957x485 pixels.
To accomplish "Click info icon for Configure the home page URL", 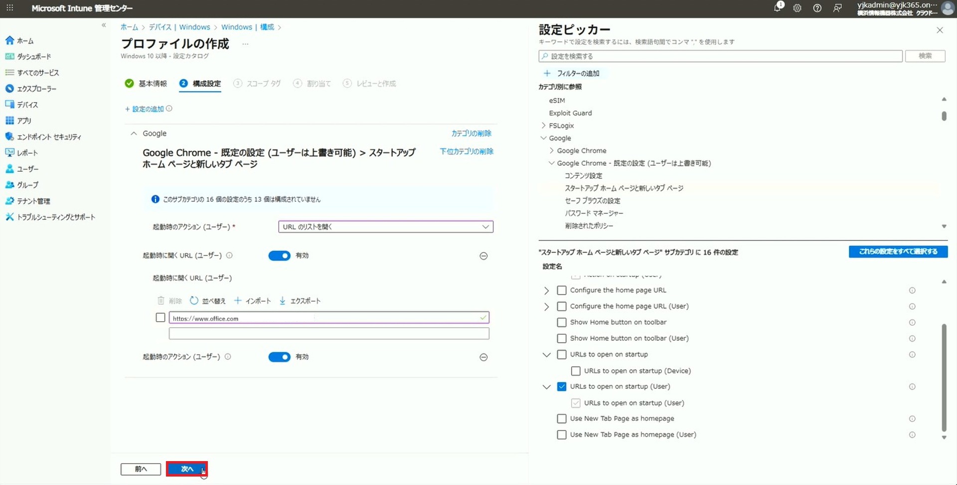I will pyautogui.click(x=912, y=290).
